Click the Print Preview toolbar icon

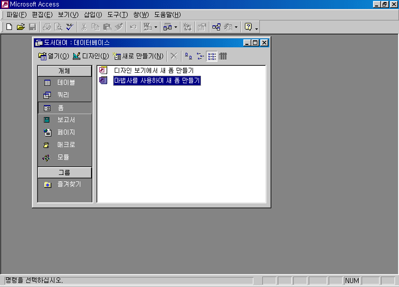58,27
